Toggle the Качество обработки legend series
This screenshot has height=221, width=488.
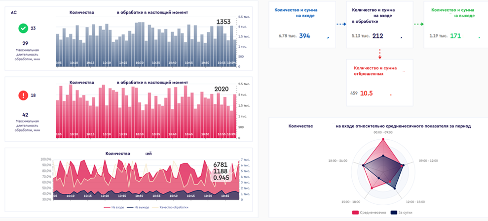pyautogui.click(x=171, y=207)
